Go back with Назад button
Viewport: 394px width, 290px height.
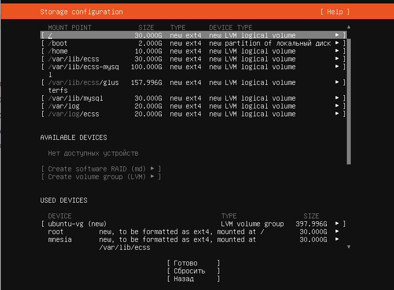[x=193, y=279]
